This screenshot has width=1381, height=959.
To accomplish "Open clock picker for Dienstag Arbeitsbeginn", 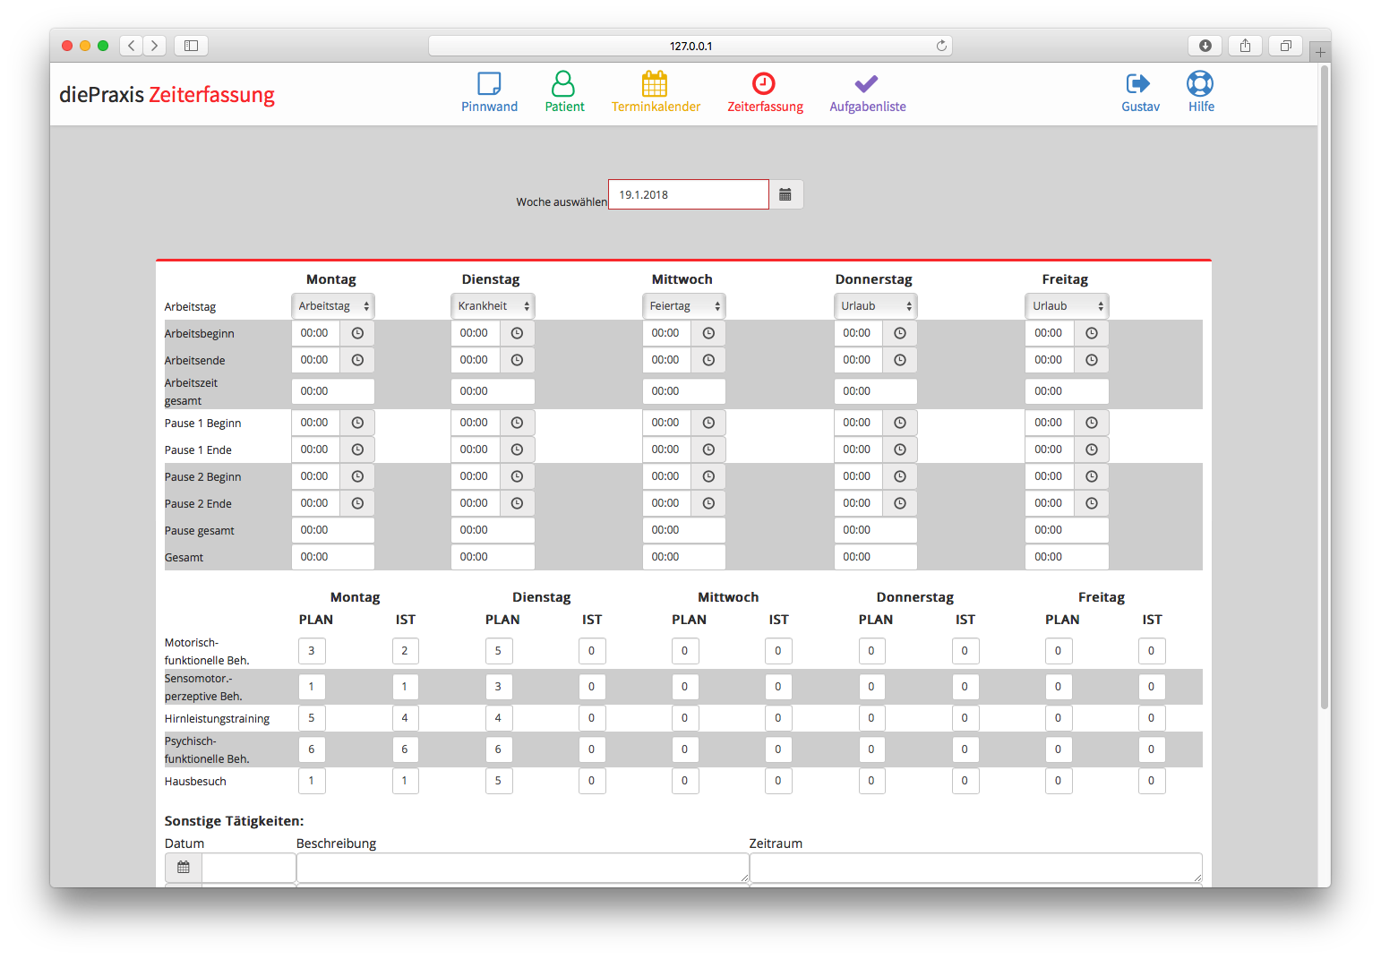I will pyautogui.click(x=517, y=333).
